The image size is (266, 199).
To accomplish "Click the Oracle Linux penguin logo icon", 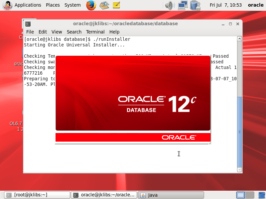I will (x=7, y=5).
